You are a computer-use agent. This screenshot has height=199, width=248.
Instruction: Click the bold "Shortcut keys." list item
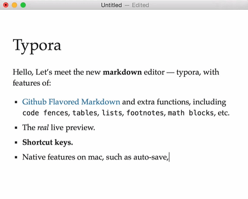pos(48,142)
